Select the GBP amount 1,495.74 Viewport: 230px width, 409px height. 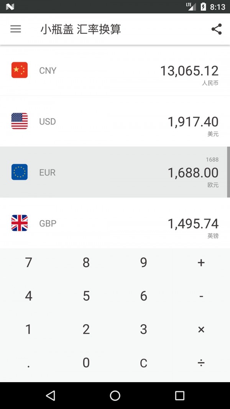pos(193,224)
